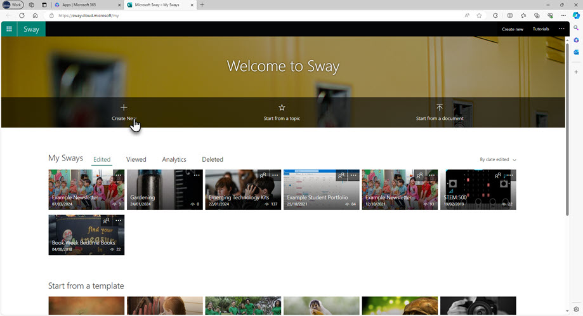Open more options on Example Newsletter 12/10/2021 card
The height and width of the screenshot is (316, 583).
coord(432,175)
